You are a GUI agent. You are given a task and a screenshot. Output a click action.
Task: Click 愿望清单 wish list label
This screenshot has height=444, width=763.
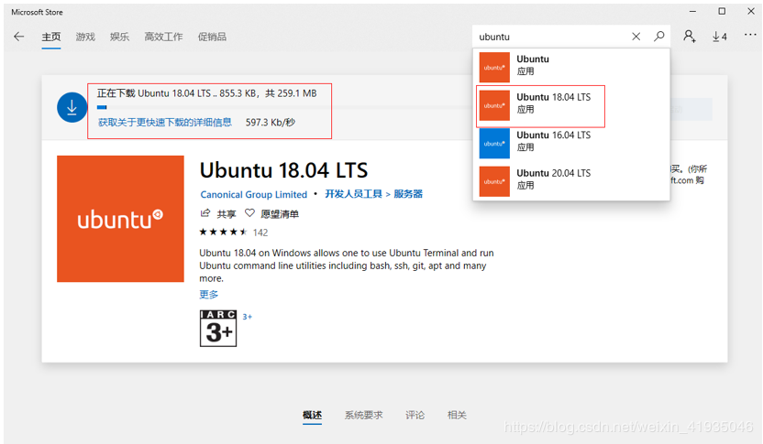coord(280,213)
